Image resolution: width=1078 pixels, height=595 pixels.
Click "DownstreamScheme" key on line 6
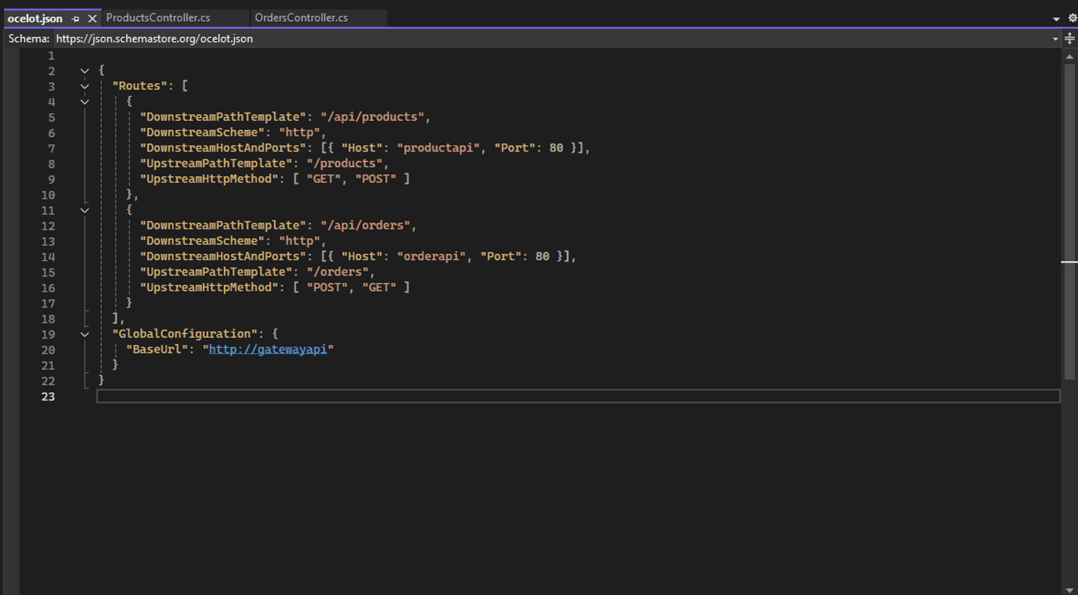(203, 132)
